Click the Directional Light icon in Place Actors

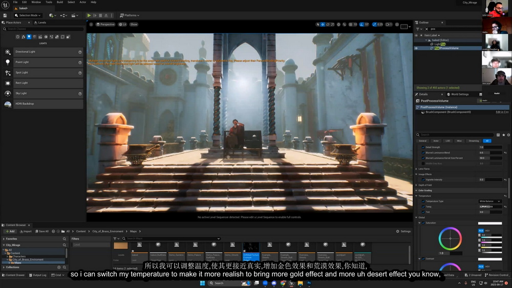click(x=8, y=52)
